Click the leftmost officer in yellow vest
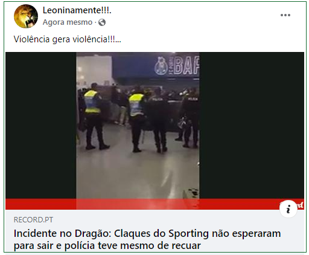 pos(94,116)
